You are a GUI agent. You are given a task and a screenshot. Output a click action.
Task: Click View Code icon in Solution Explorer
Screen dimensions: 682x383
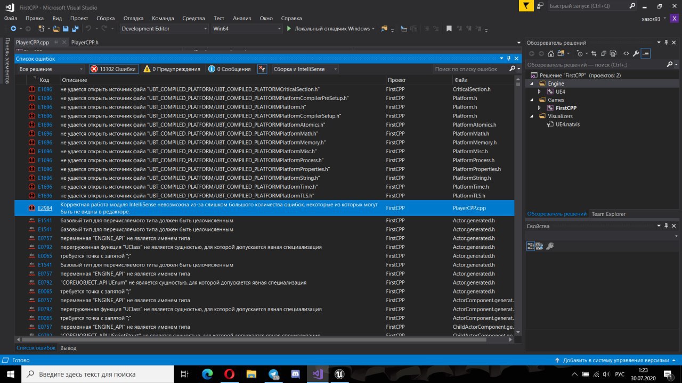tap(626, 53)
